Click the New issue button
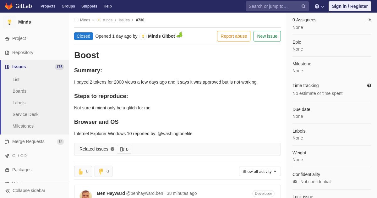This screenshot has height=198, width=377. pyautogui.click(x=267, y=36)
